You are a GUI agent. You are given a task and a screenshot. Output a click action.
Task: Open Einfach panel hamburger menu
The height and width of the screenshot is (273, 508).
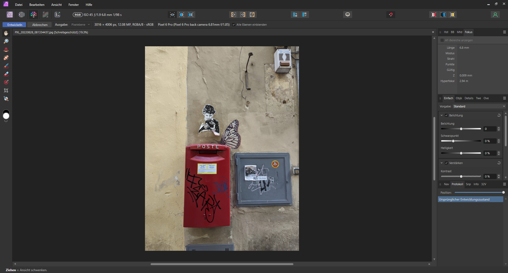[504, 98]
